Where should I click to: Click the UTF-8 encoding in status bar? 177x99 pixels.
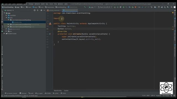coord(153,96)
